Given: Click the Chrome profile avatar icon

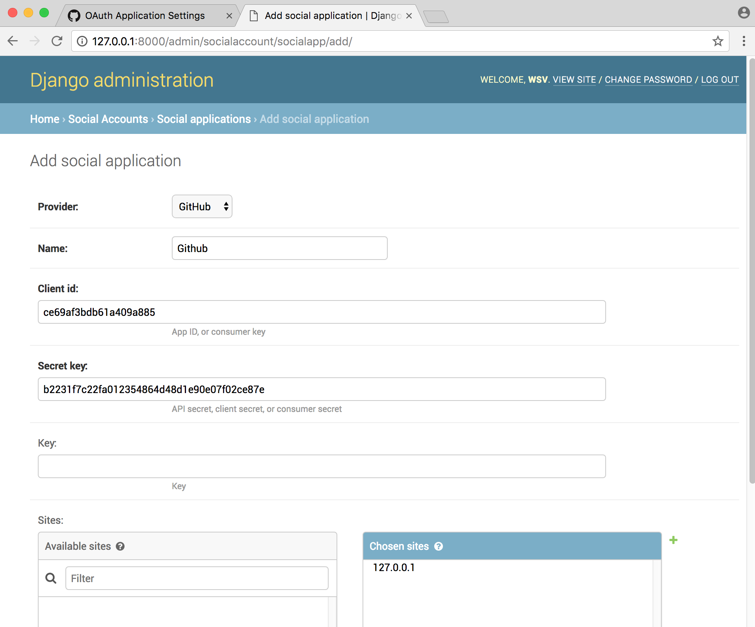Looking at the screenshot, I should pos(744,13).
